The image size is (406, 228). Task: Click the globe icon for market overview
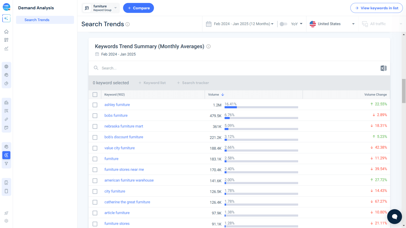pos(6,66)
